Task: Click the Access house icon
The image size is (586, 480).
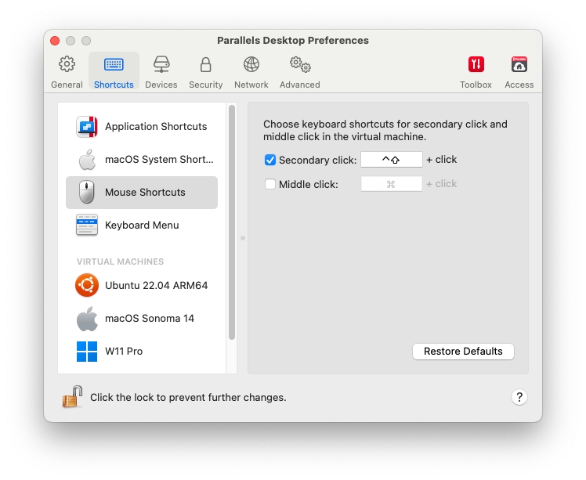Action: (x=519, y=65)
